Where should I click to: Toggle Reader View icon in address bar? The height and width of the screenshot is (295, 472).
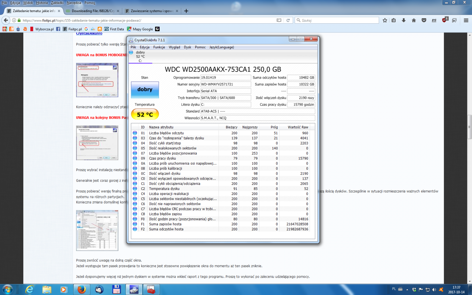279,20
